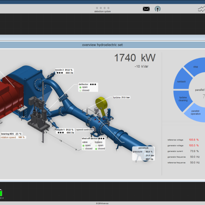The width and height of the screenshot is (205, 205).
Task: Click the green battery status icon
Action: [1, 193]
